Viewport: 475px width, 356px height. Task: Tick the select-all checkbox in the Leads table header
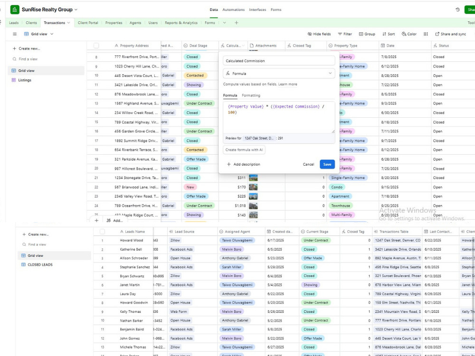pyautogui.click(x=103, y=232)
